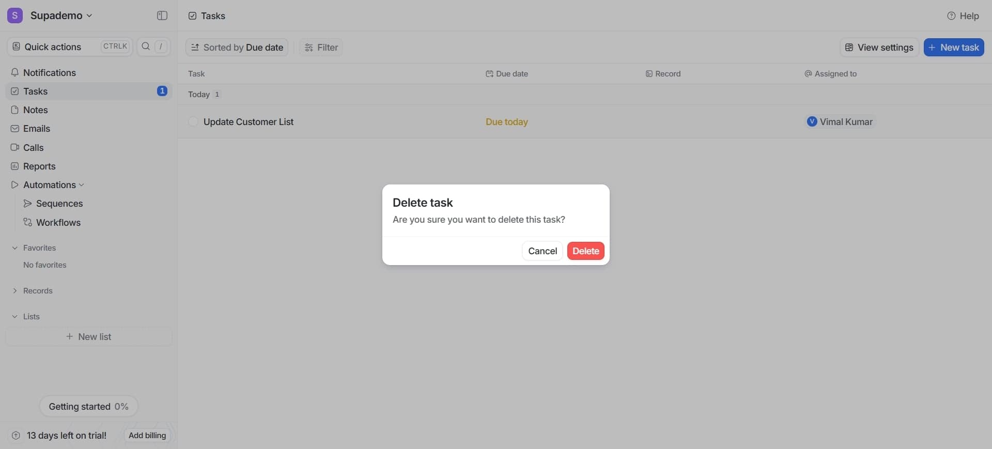
Task: Collapse the Favorites section
Action: [x=15, y=248]
